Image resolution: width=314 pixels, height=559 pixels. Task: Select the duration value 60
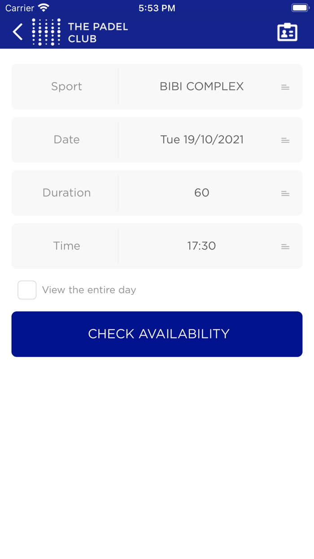point(201,193)
